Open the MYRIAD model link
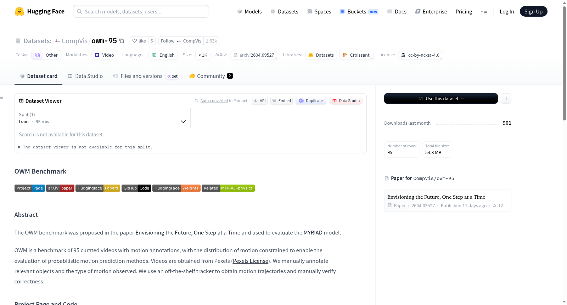Image resolution: width=567 pixels, height=305 pixels. [x=313, y=233]
